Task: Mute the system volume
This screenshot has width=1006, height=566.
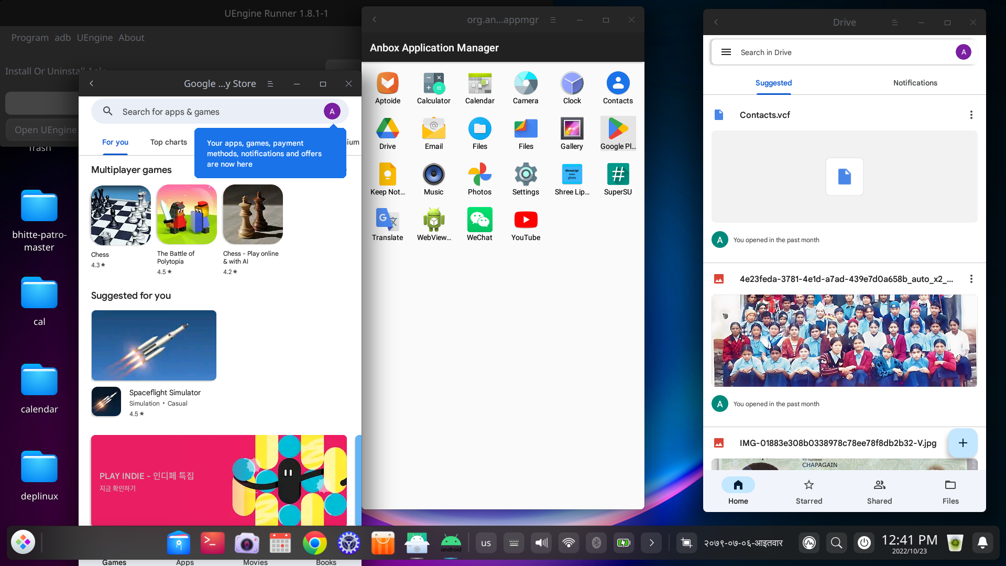Action: pyautogui.click(x=541, y=542)
